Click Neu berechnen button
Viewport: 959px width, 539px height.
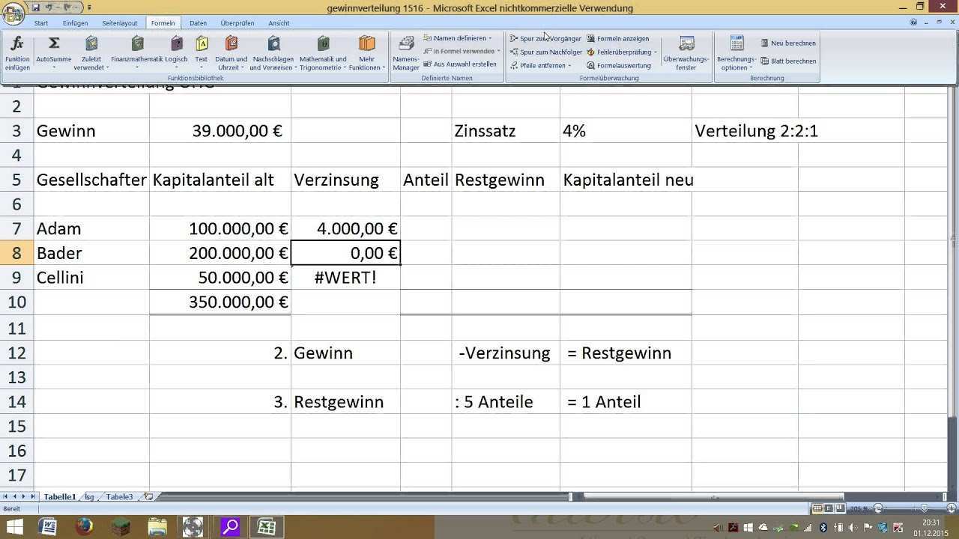click(x=788, y=43)
